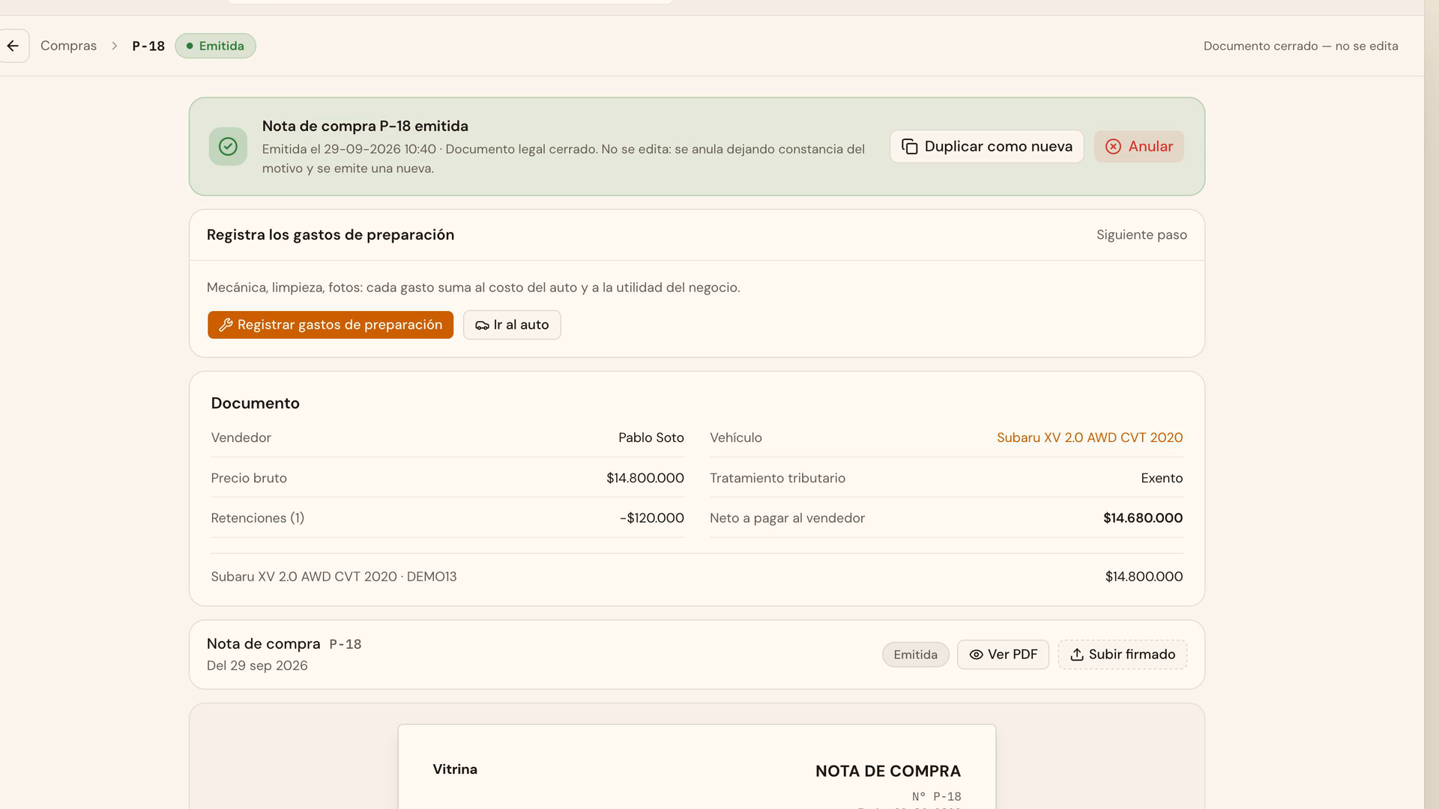Click the car icon in Ir al auto

482,325
